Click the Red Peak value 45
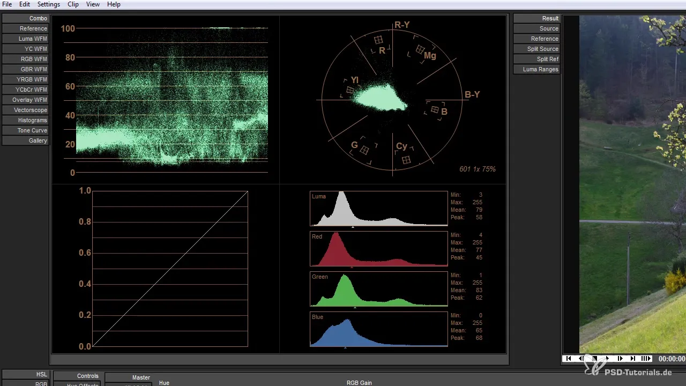The height and width of the screenshot is (386, 686). click(478, 257)
